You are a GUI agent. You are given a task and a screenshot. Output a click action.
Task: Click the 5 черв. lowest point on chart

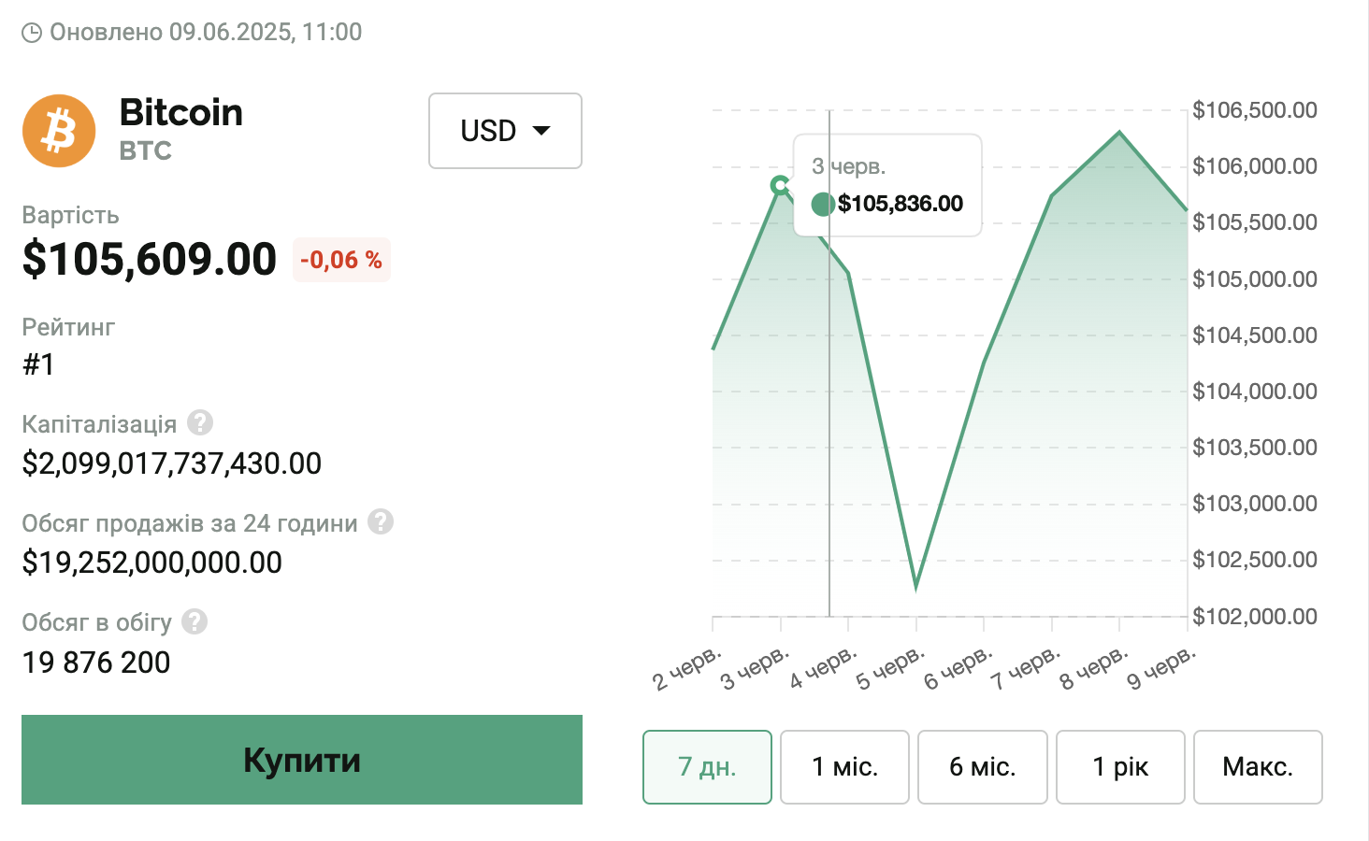(x=916, y=587)
